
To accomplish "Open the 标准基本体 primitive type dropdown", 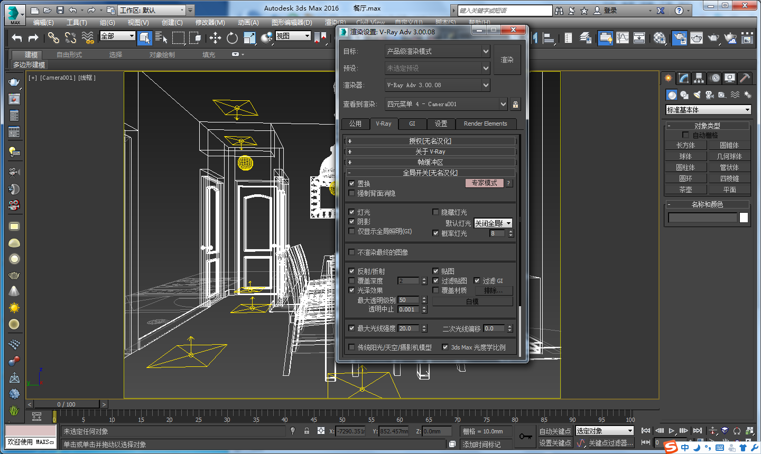I will 708,110.
